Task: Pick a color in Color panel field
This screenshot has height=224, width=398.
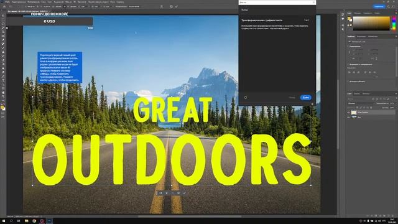Action: (371, 24)
